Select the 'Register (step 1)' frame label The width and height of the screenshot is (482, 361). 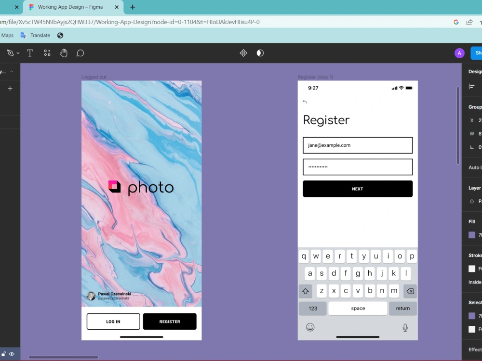point(315,77)
